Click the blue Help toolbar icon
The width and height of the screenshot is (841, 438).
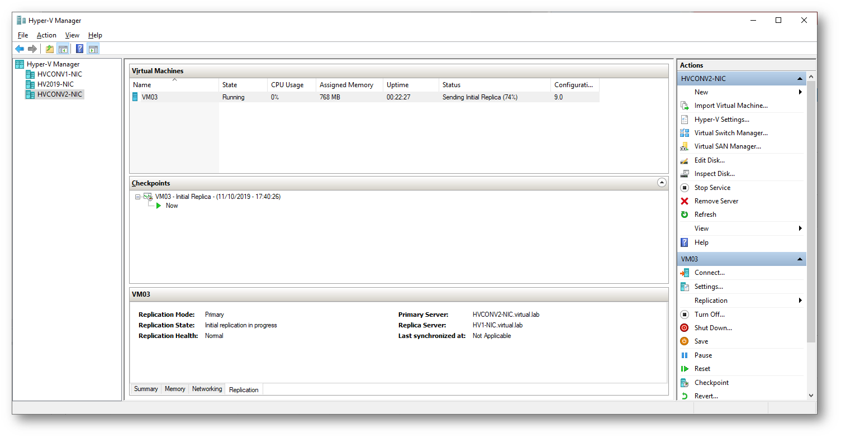(80, 49)
